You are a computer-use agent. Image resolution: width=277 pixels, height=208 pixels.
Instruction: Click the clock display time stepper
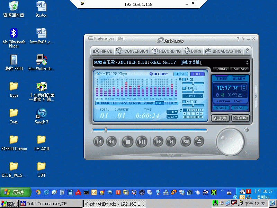click(244, 88)
